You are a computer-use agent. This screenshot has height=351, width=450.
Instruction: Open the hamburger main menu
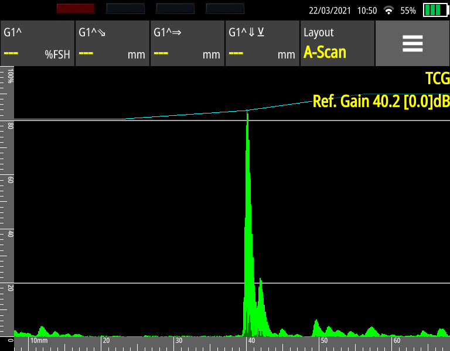point(412,44)
